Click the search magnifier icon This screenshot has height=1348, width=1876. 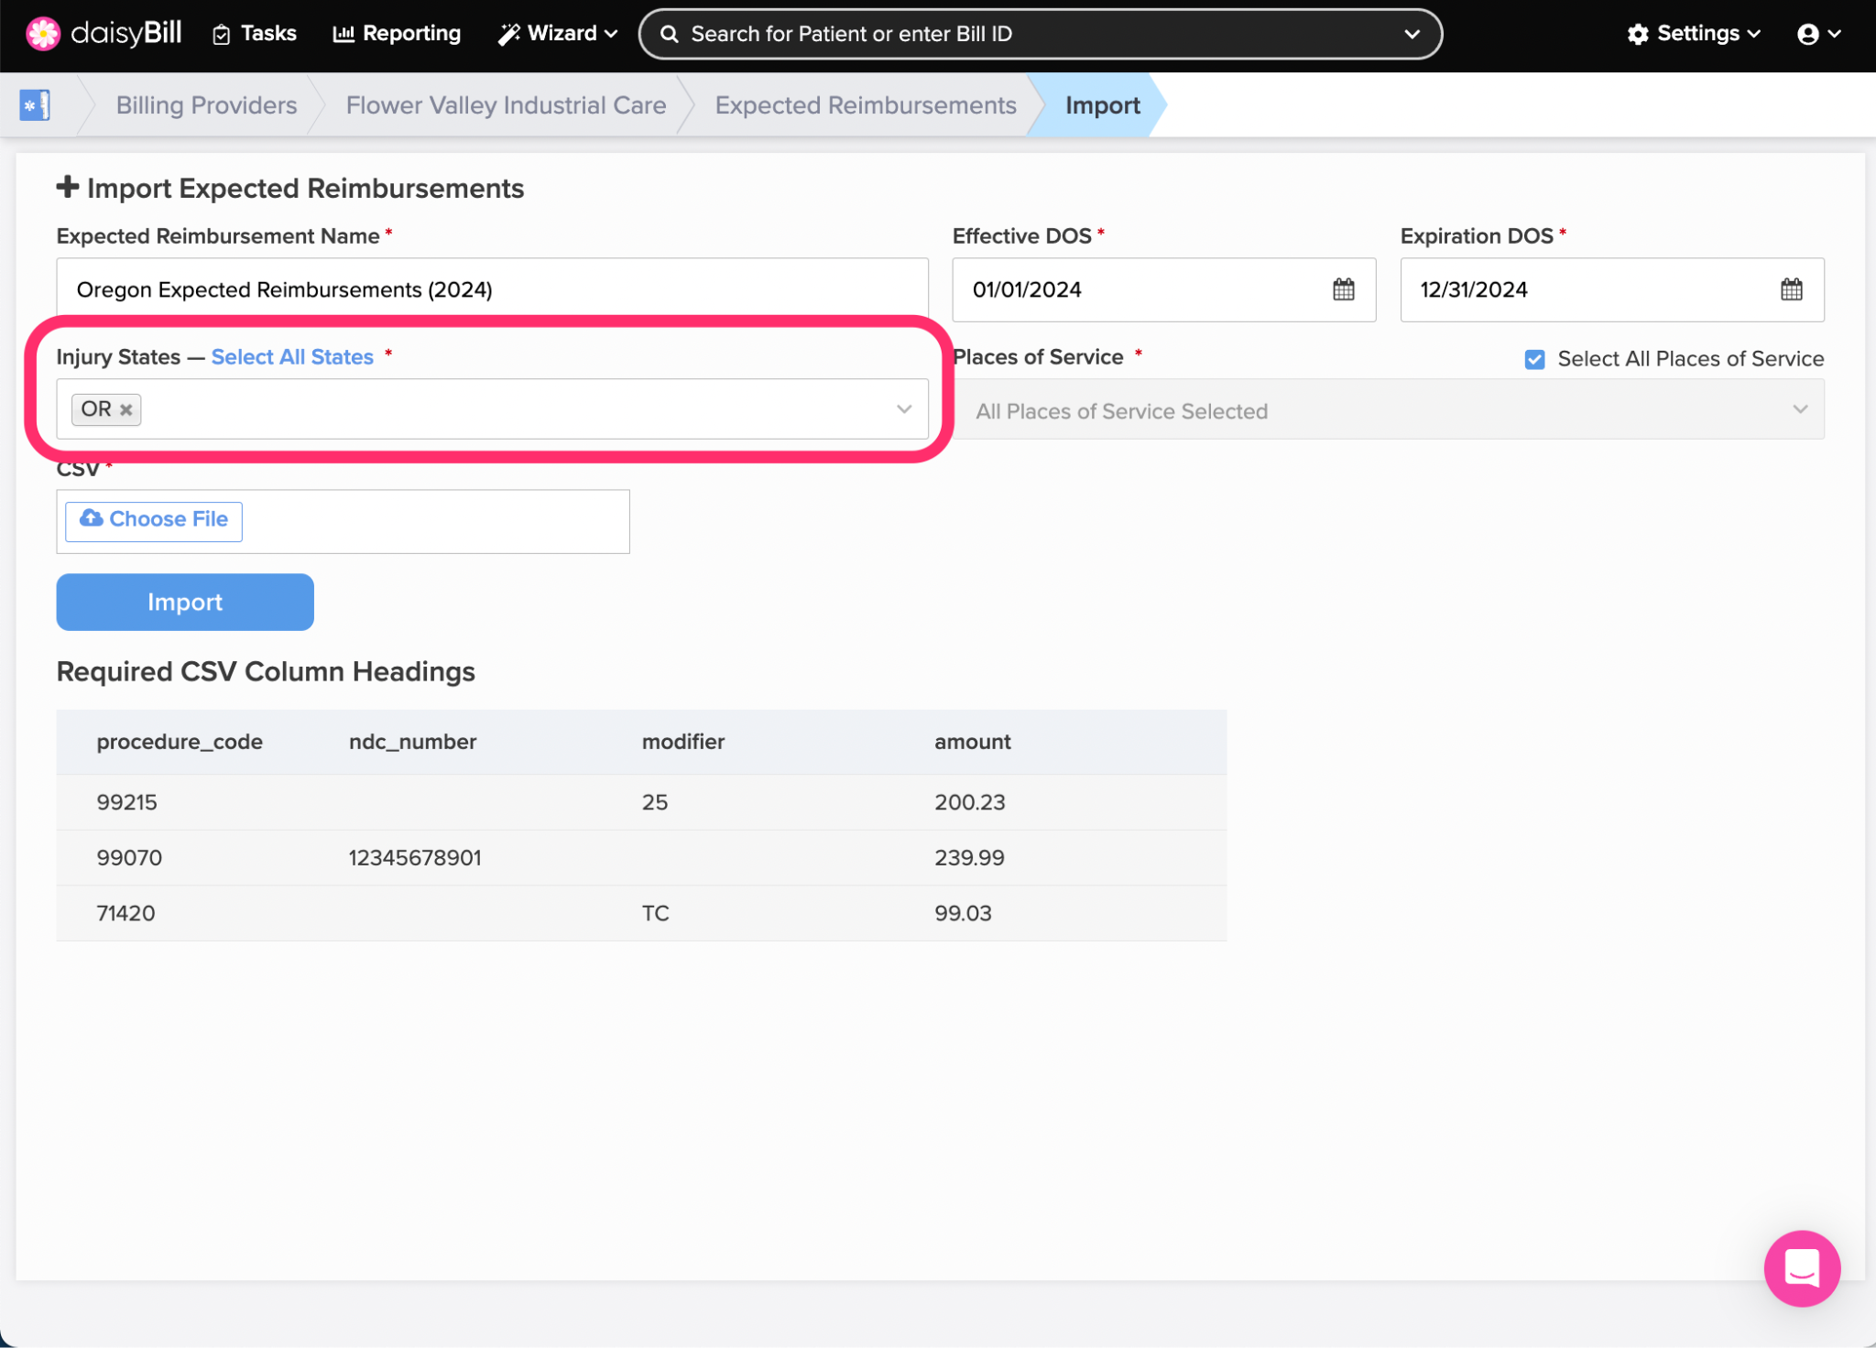click(670, 34)
